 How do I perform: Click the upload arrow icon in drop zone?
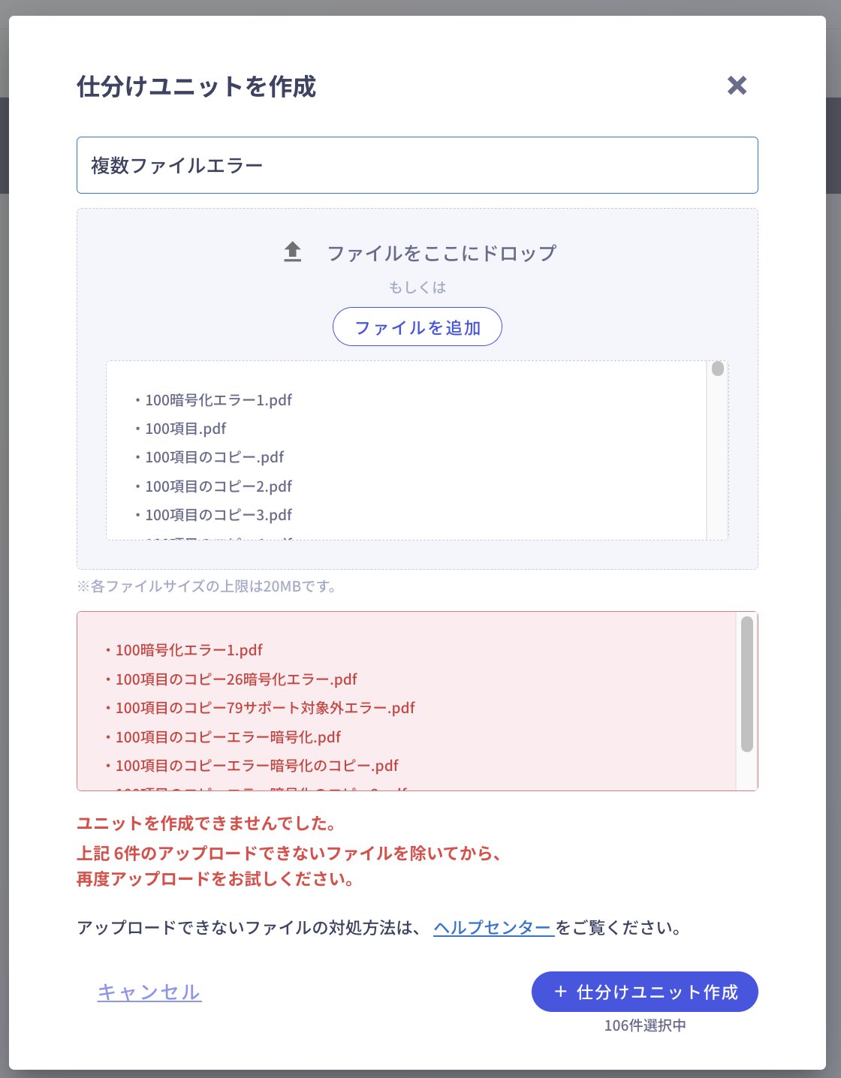point(292,252)
